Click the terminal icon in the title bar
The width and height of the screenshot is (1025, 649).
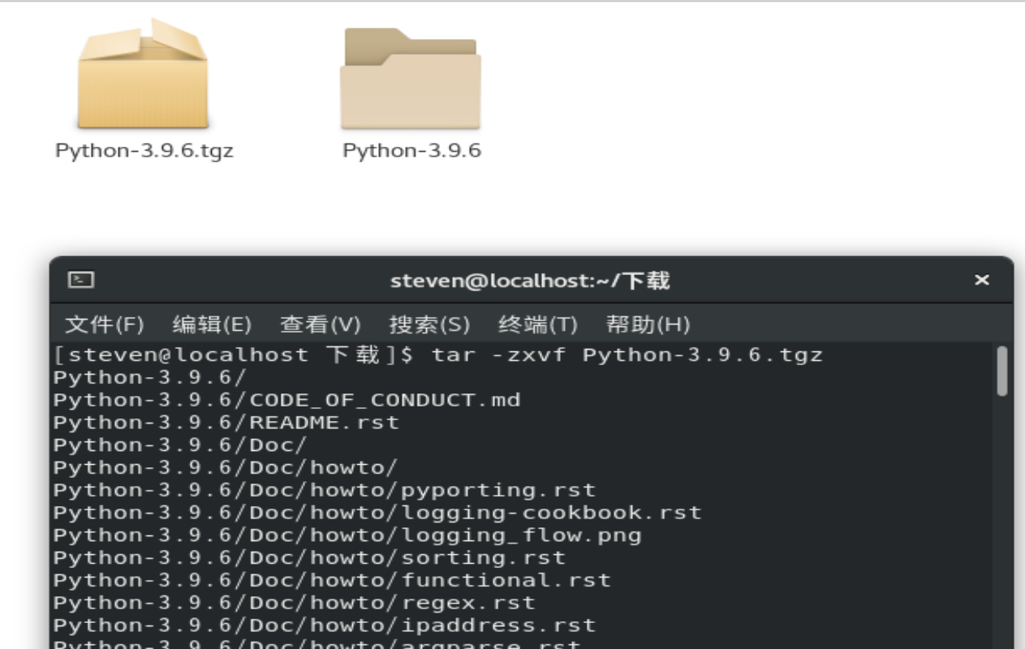(x=81, y=280)
